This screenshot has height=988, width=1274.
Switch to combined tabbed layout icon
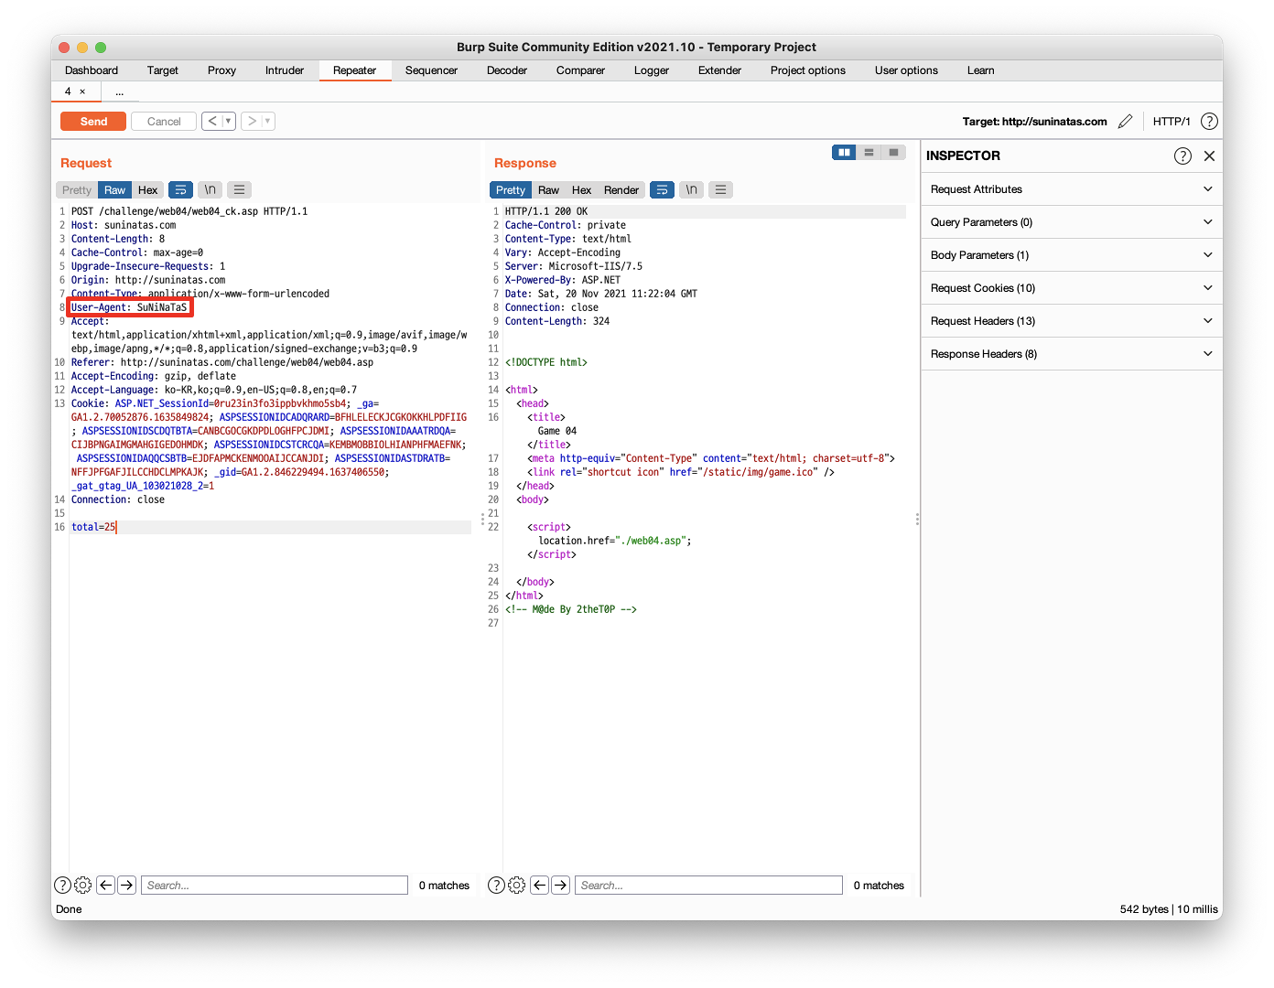tap(893, 153)
